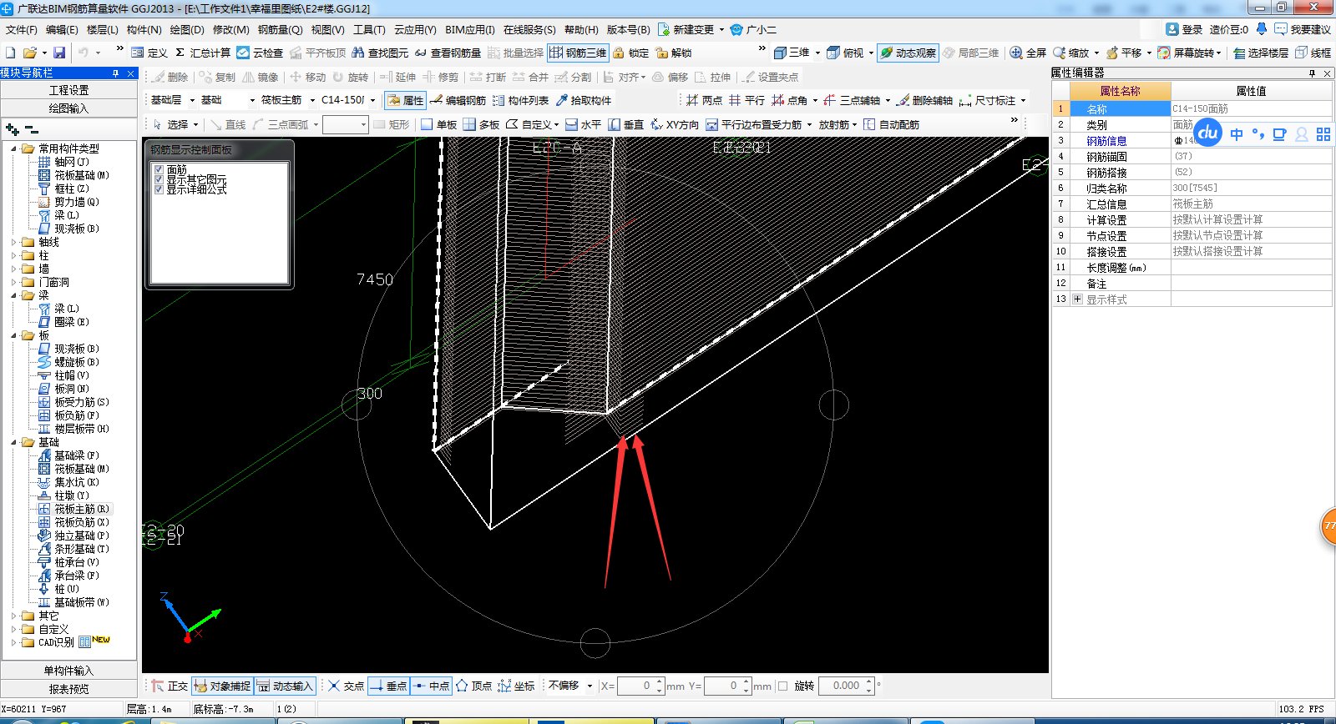Collapse the 基础 tree node
The height and width of the screenshot is (724, 1336).
click(13, 442)
